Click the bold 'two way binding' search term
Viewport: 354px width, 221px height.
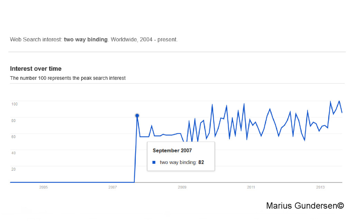click(x=86, y=39)
